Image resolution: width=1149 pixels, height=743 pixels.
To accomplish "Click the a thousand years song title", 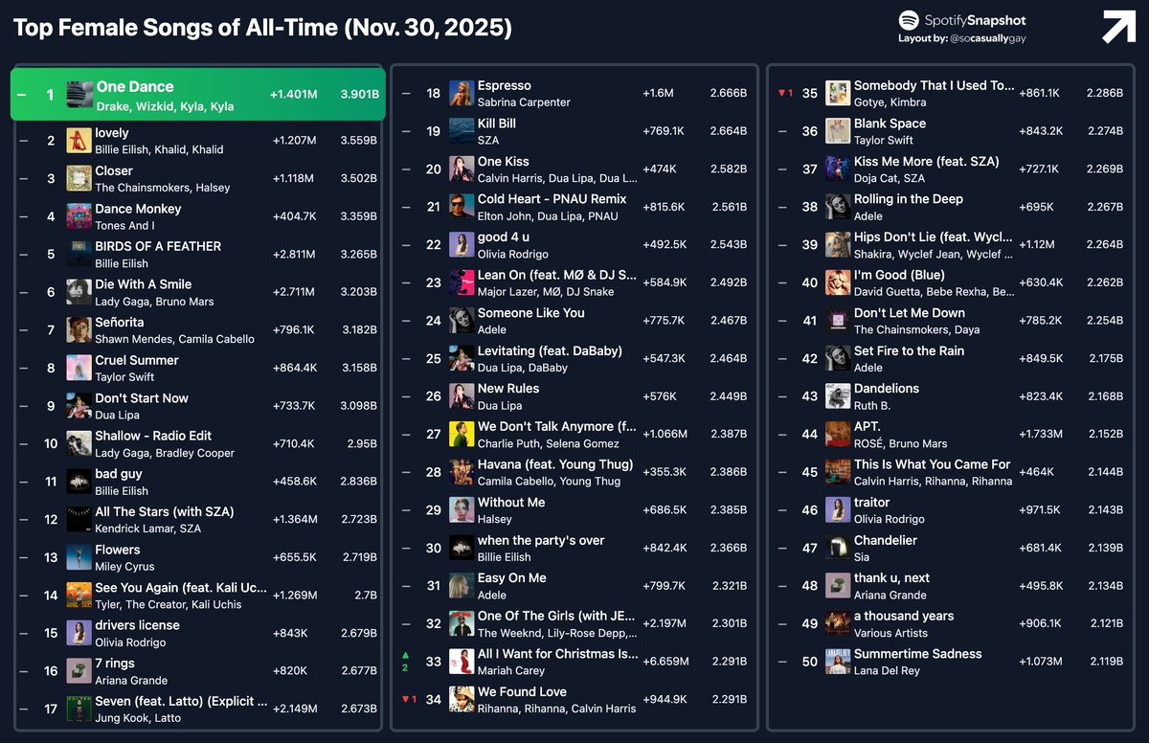I will point(904,616).
